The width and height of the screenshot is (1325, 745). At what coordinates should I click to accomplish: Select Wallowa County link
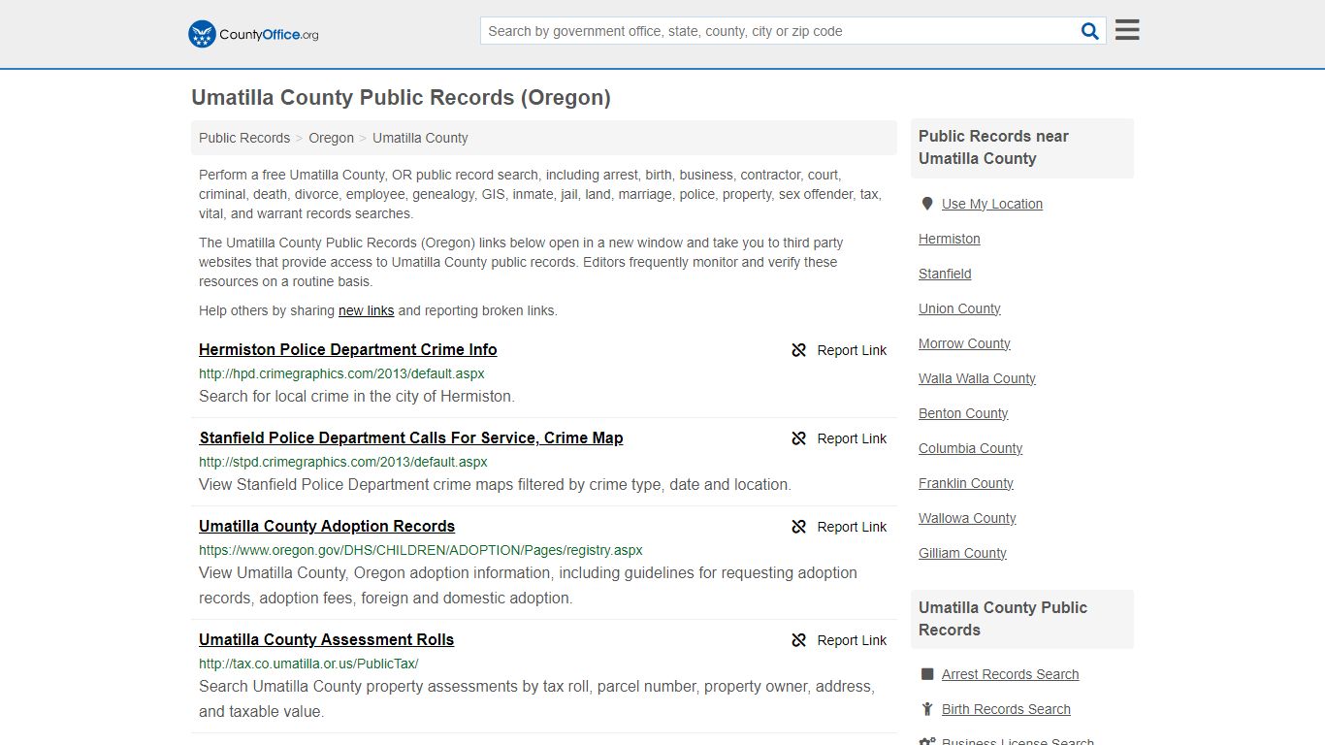click(x=967, y=518)
